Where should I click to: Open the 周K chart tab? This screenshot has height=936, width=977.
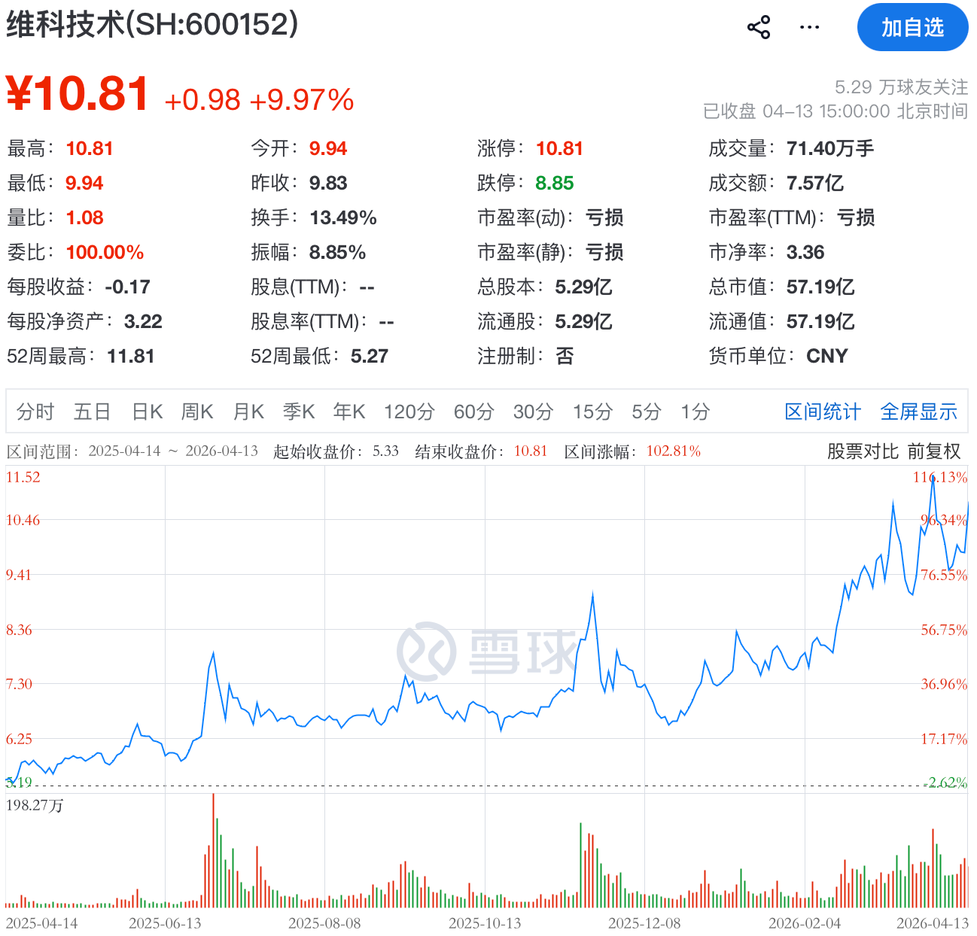[197, 412]
